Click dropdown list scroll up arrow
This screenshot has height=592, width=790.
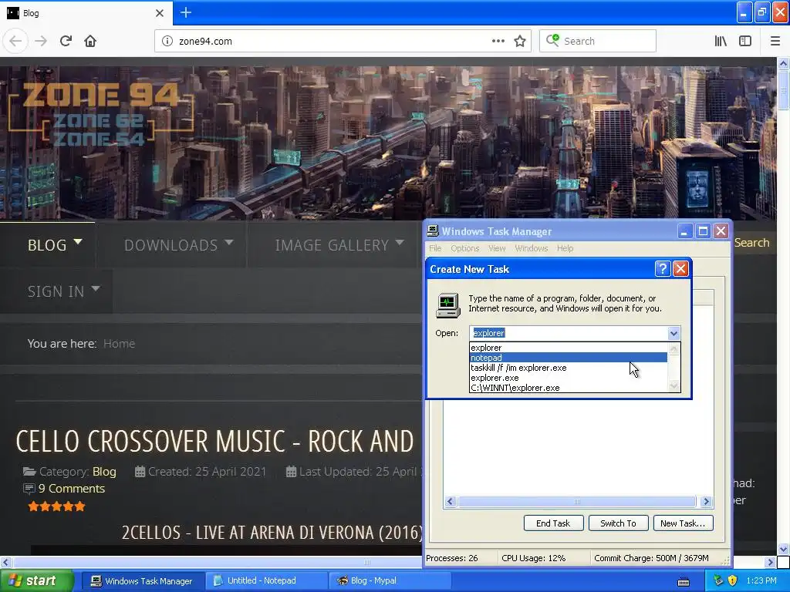click(x=674, y=348)
